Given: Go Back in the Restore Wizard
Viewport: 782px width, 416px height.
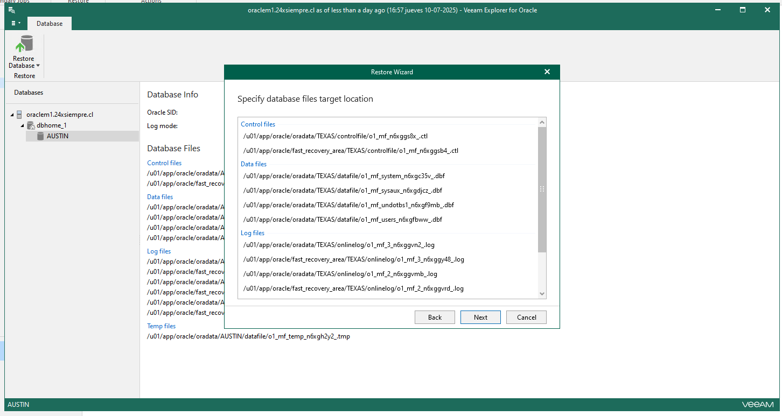Looking at the screenshot, I should (435, 318).
